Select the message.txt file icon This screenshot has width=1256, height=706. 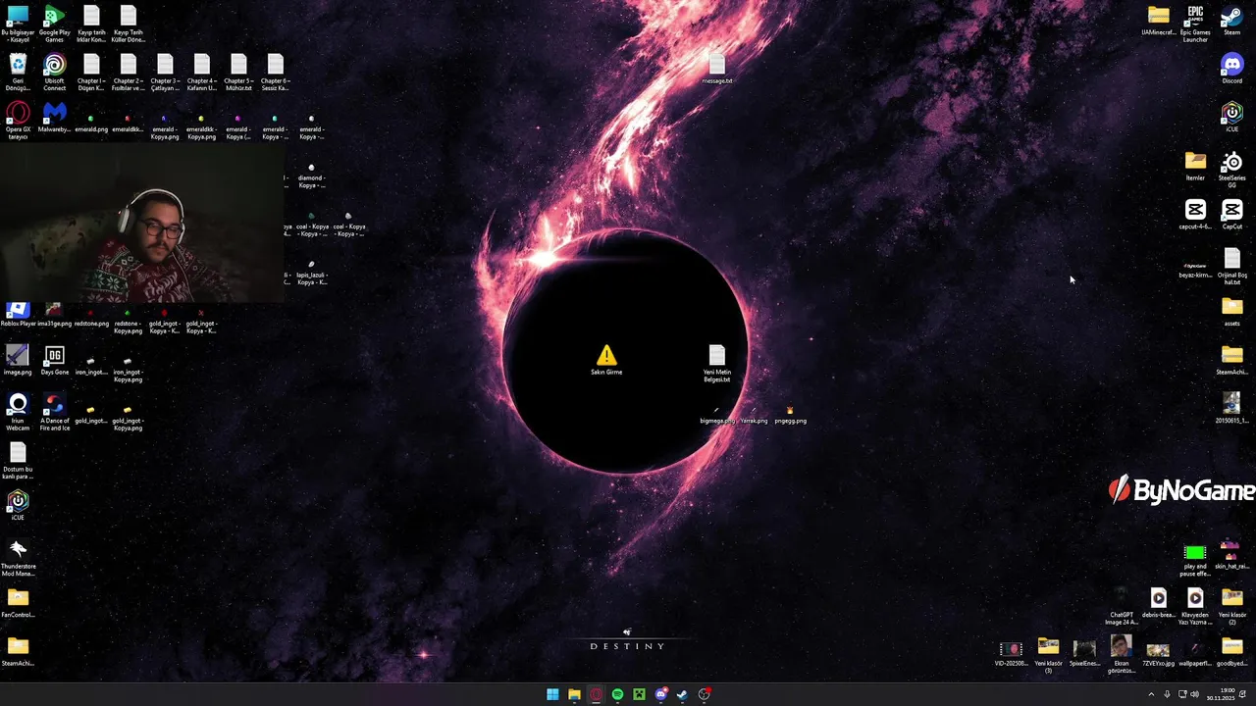pos(717,69)
